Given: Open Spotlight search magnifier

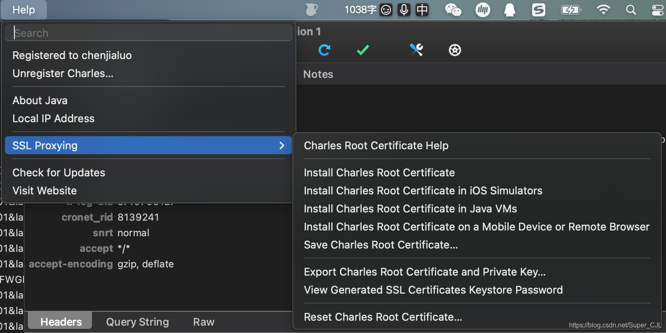Looking at the screenshot, I should pyautogui.click(x=631, y=10).
